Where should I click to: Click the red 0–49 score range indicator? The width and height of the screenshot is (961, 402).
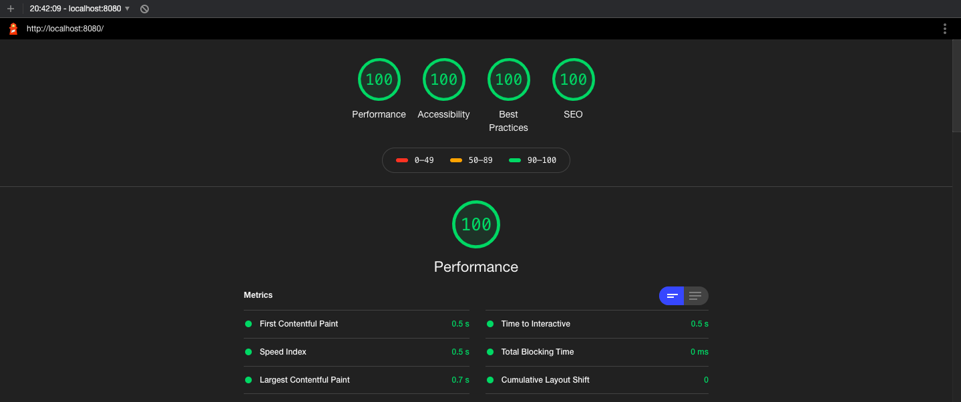[x=401, y=160]
